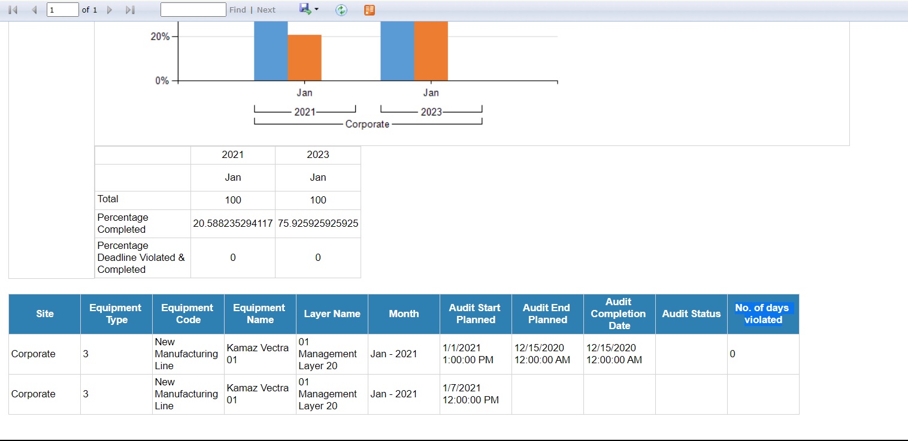This screenshot has height=441, width=908.
Task: Expand the export format dropdown arrow
Action: tap(316, 10)
